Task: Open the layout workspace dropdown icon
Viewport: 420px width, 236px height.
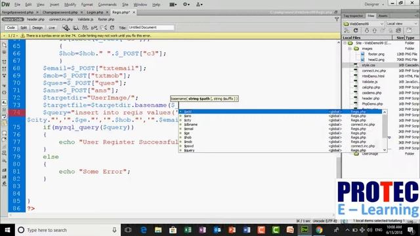Action: pos(173,5)
